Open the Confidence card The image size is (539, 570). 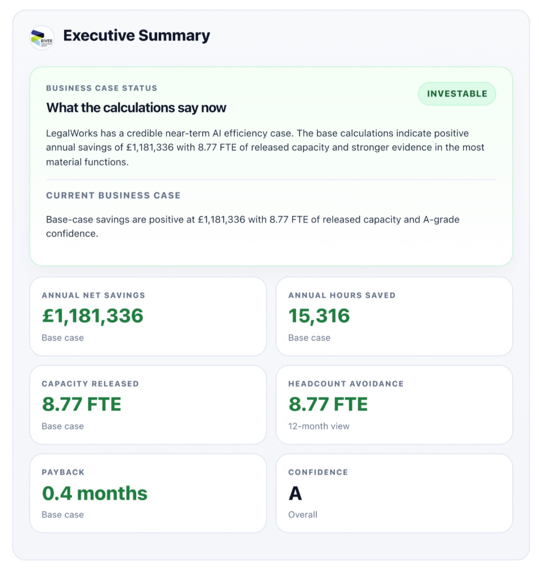pyautogui.click(x=394, y=493)
